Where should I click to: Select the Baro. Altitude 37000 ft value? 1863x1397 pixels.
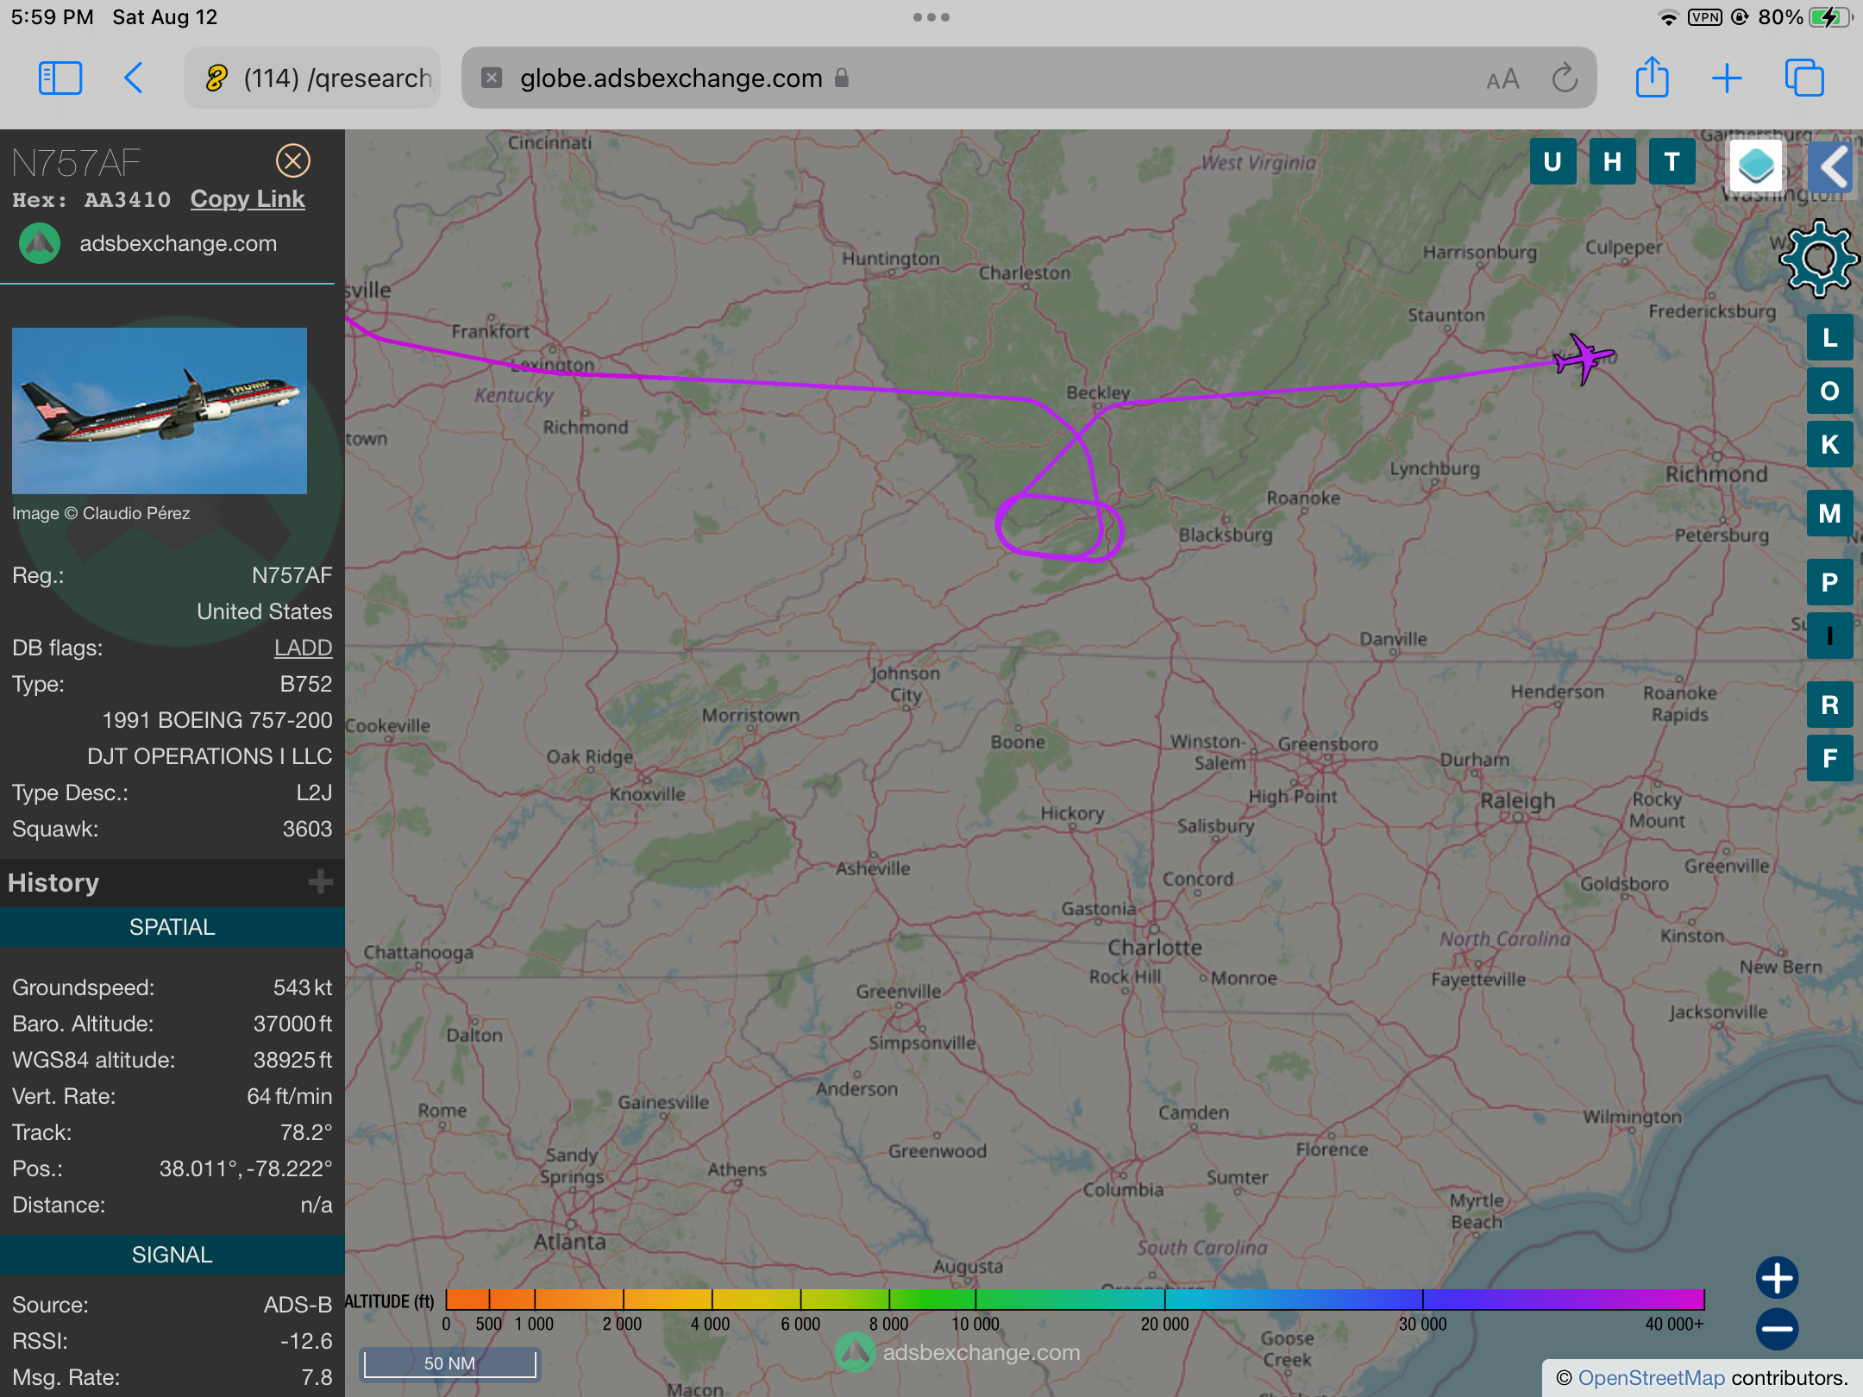tap(292, 1024)
